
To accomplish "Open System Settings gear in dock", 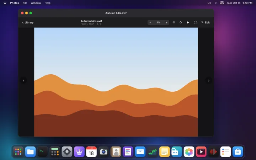I will (x=67, y=152).
